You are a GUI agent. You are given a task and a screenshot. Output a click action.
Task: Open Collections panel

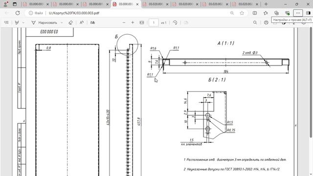coord(276,13)
